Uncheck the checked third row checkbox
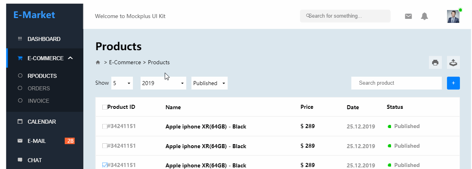 [105, 165]
